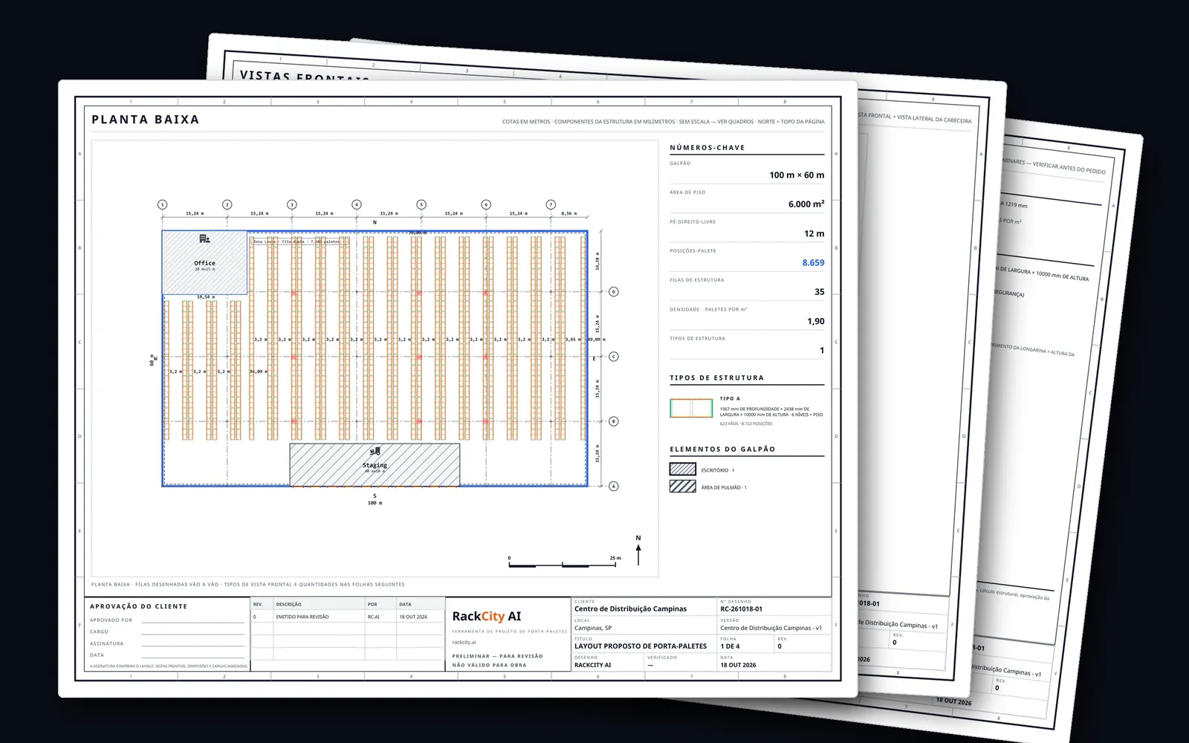Click the 19,54 m dimension under Office

coord(205,297)
